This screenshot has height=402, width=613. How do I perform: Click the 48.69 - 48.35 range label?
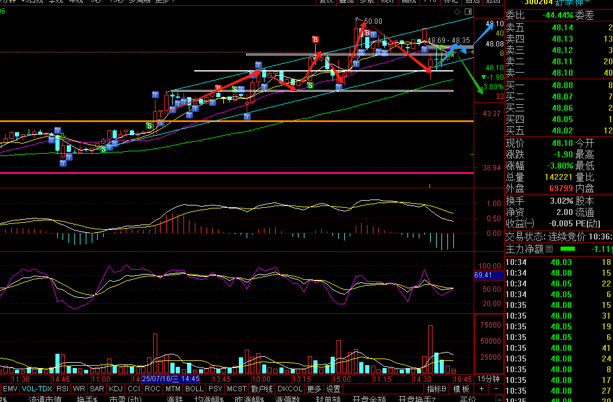tap(449, 40)
